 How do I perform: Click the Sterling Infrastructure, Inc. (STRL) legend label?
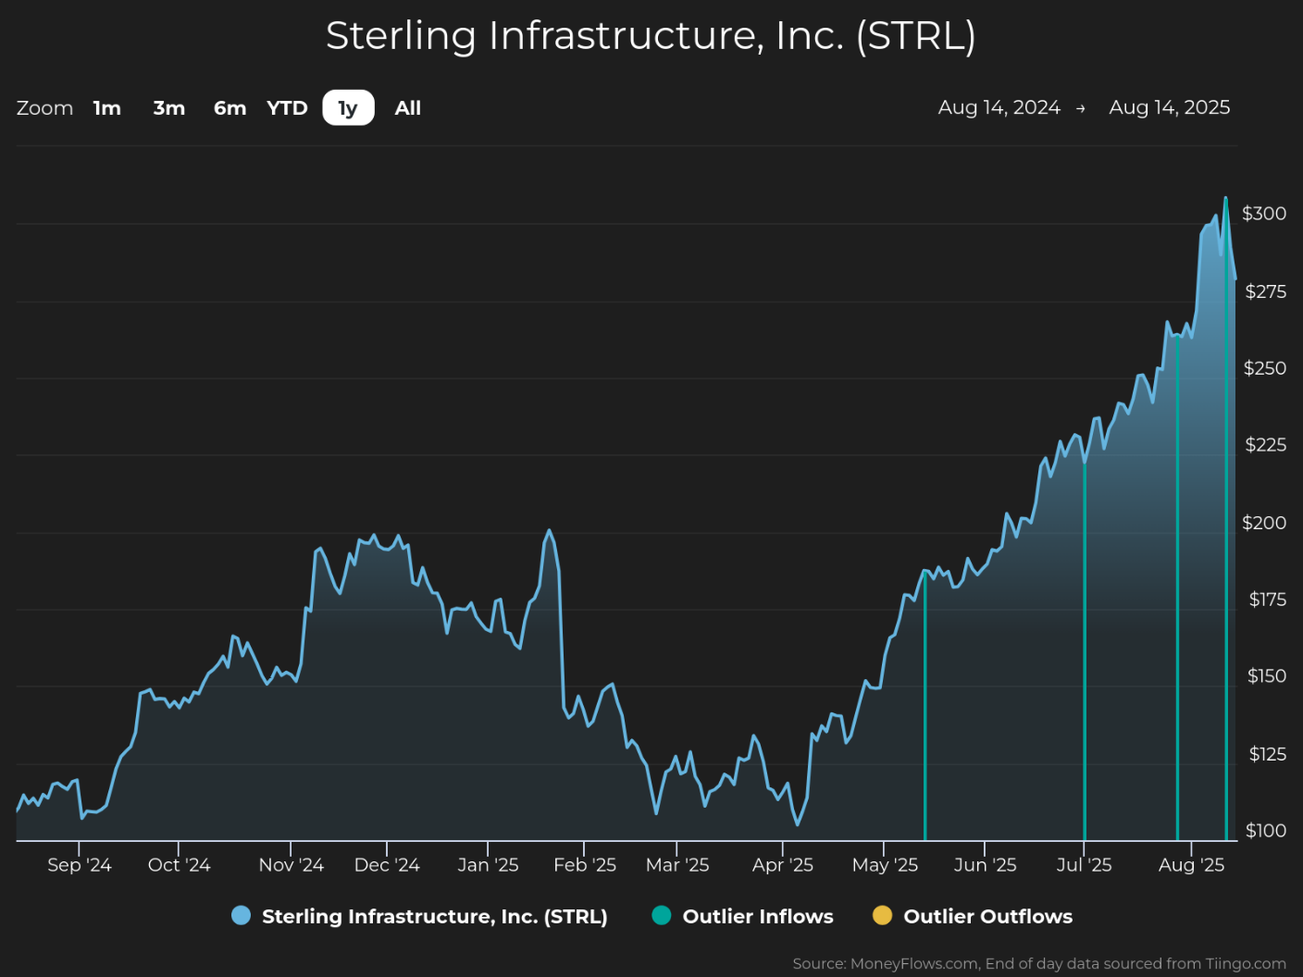[x=435, y=917]
